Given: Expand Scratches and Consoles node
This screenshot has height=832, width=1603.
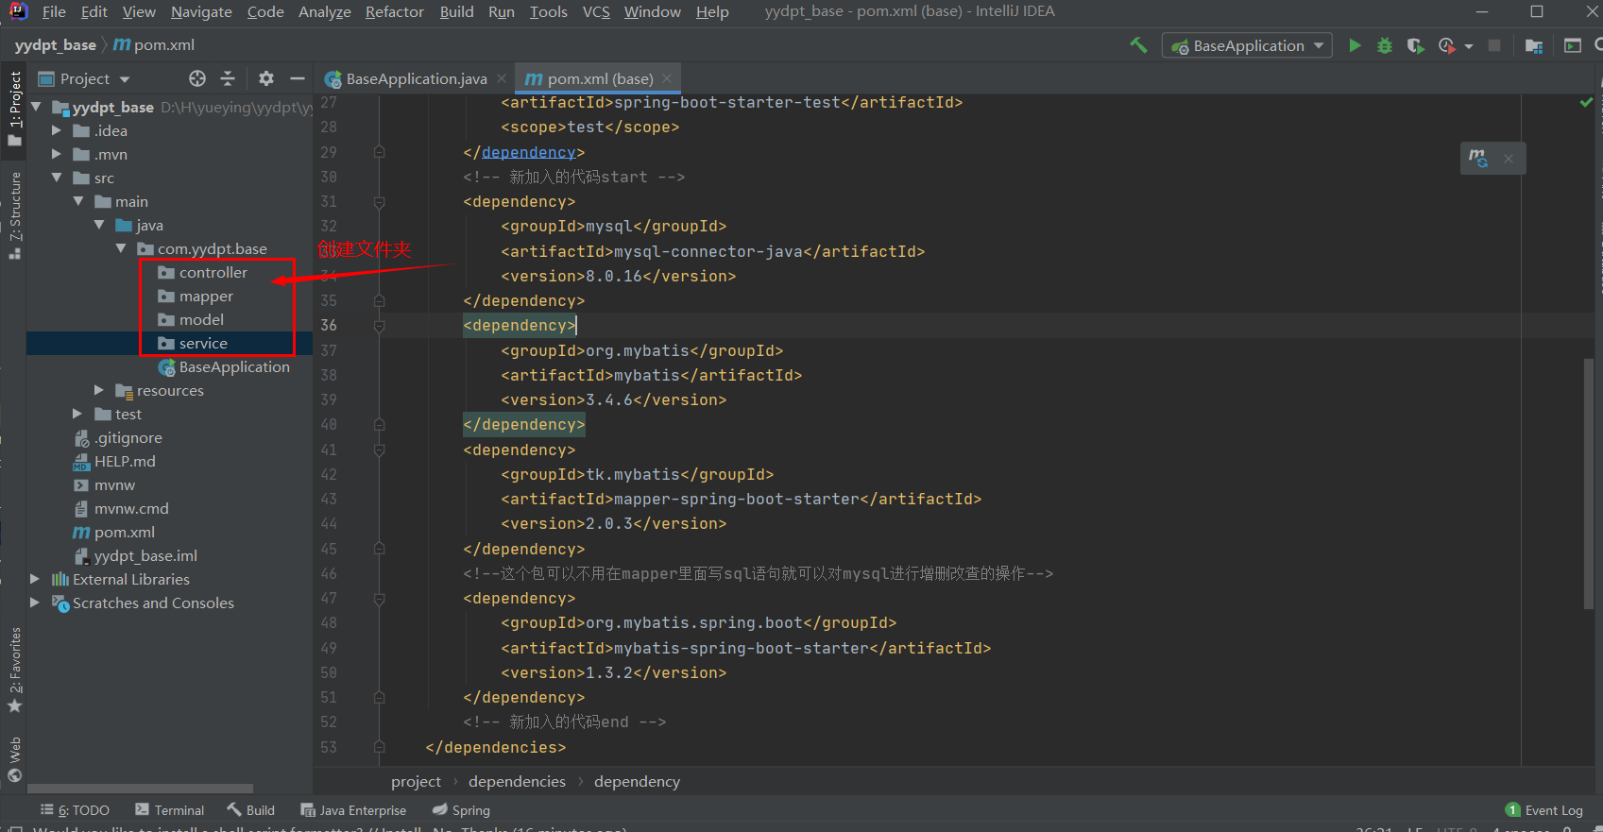Looking at the screenshot, I should [35, 603].
